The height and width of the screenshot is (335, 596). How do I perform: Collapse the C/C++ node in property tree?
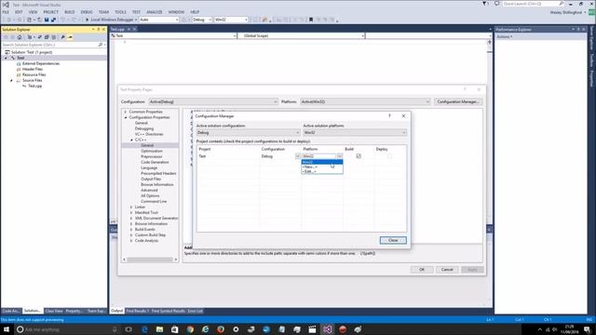coord(131,140)
